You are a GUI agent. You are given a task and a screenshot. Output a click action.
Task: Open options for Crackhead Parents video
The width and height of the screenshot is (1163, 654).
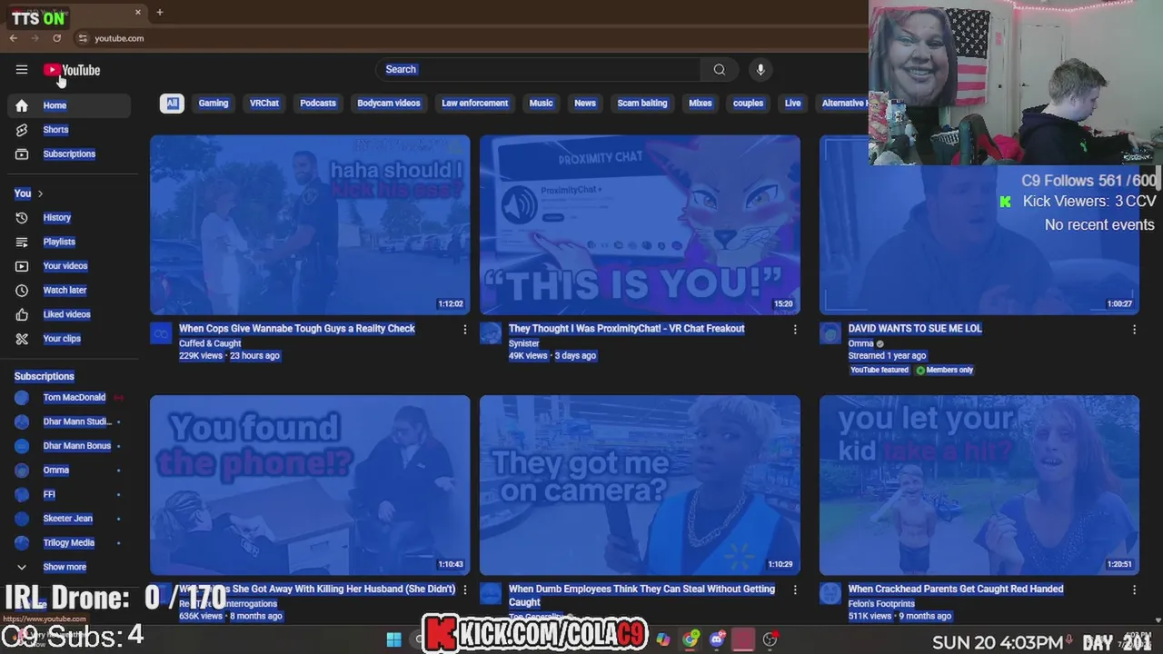click(x=1134, y=590)
